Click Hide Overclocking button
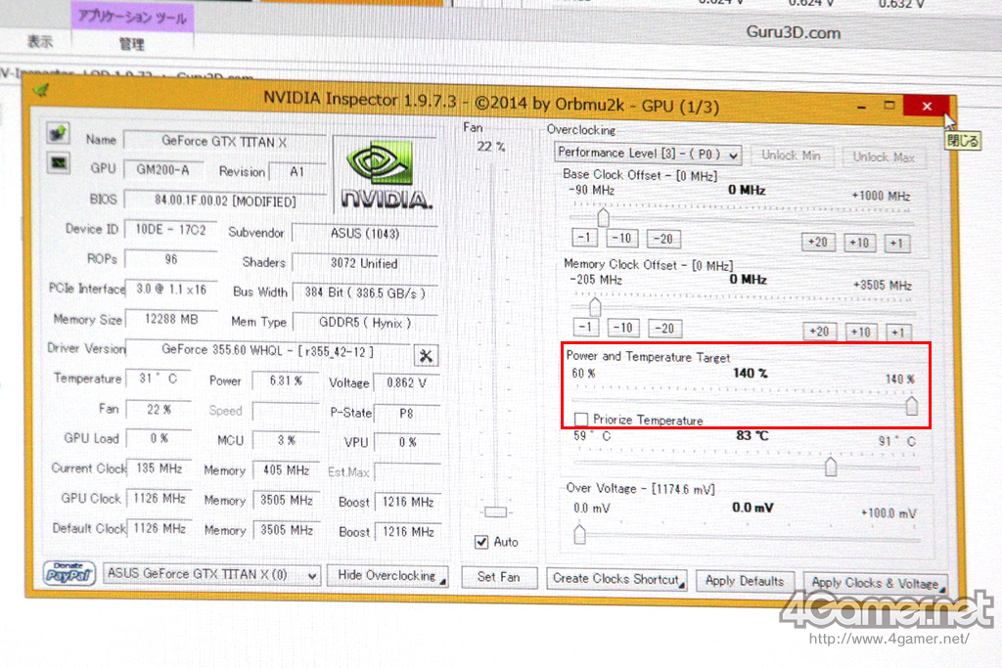This screenshot has width=1002, height=668. [x=387, y=575]
